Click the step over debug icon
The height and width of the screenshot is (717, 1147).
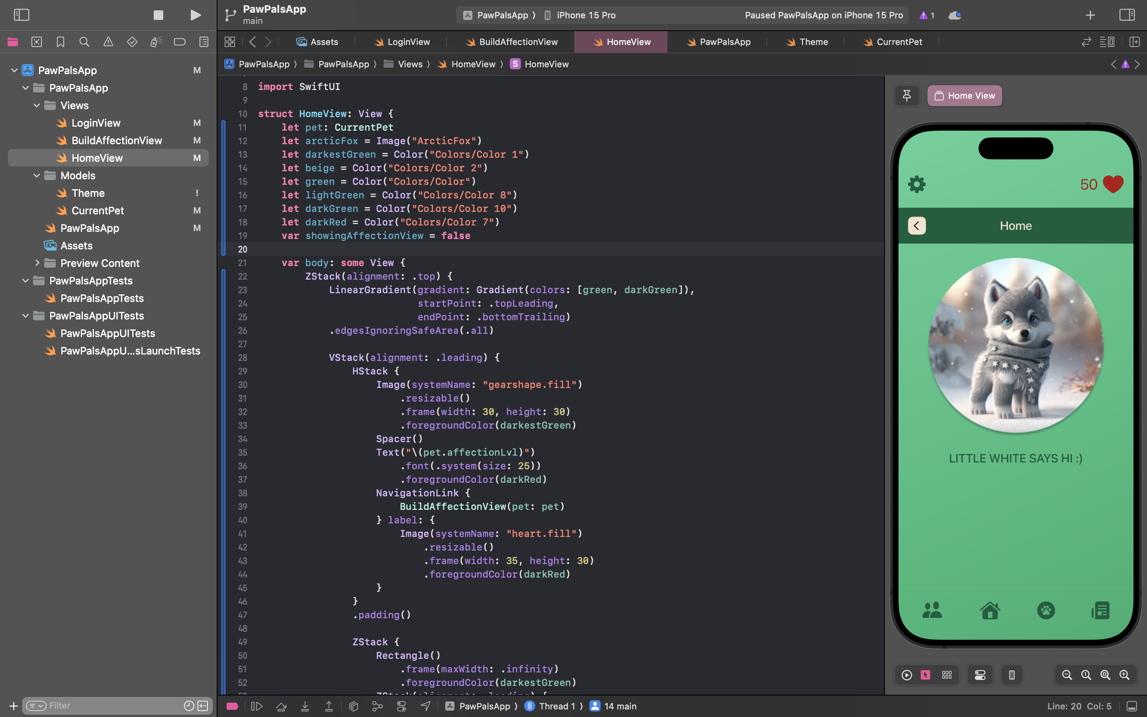(x=281, y=706)
